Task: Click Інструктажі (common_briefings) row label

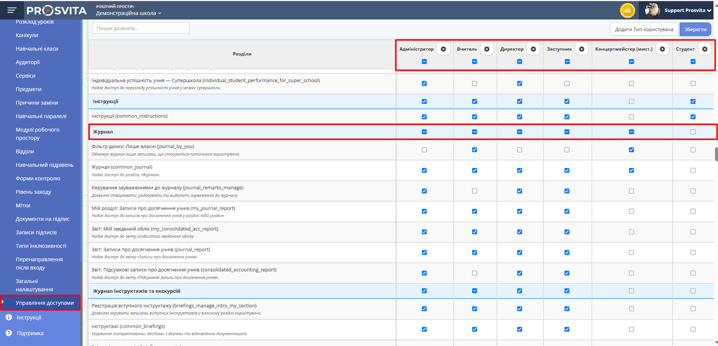Action: [x=128, y=327]
